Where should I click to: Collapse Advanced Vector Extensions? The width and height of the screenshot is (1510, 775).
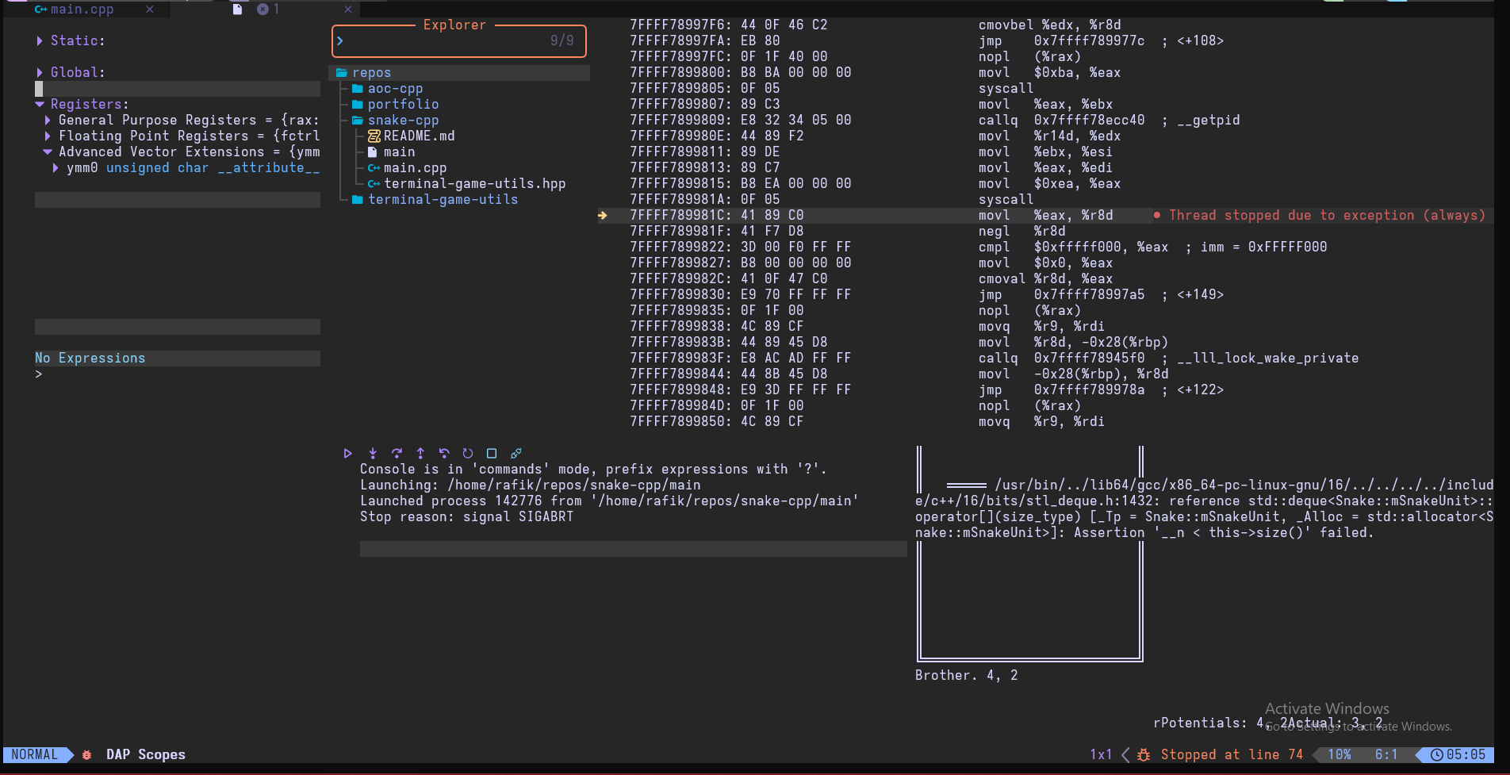pos(48,152)
